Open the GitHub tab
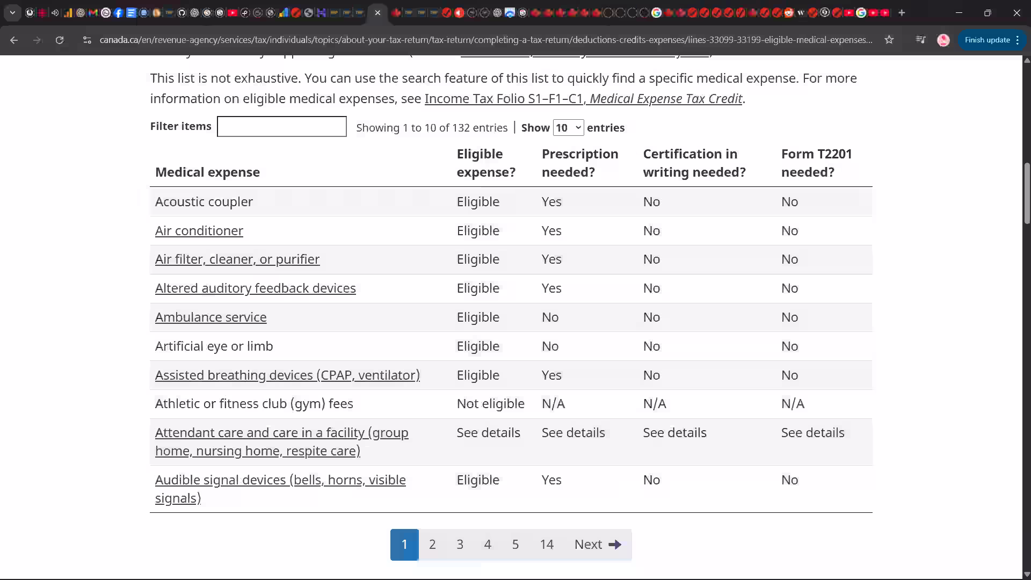1031x580 pixels. click(182, 12)
